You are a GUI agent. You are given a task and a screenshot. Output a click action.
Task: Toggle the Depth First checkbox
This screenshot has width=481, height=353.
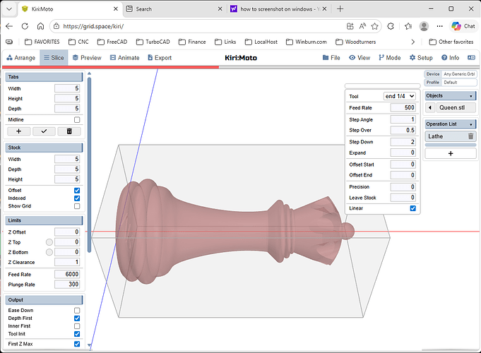coord(77,318)
